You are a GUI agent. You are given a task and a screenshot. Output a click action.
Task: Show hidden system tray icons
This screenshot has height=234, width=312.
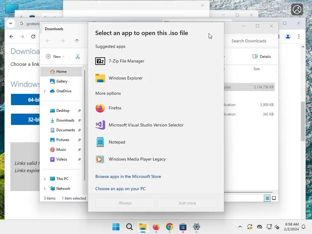coord(240,227)
